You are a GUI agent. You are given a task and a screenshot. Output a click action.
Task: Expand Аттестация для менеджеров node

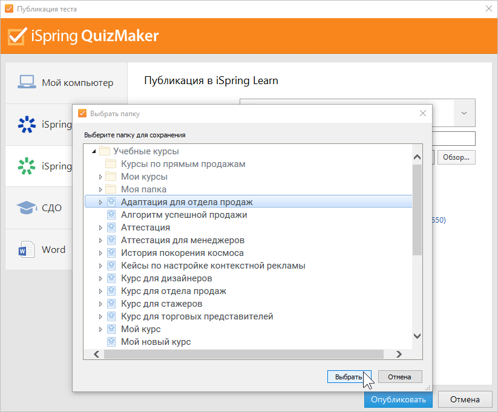click(x=100, y=240)
